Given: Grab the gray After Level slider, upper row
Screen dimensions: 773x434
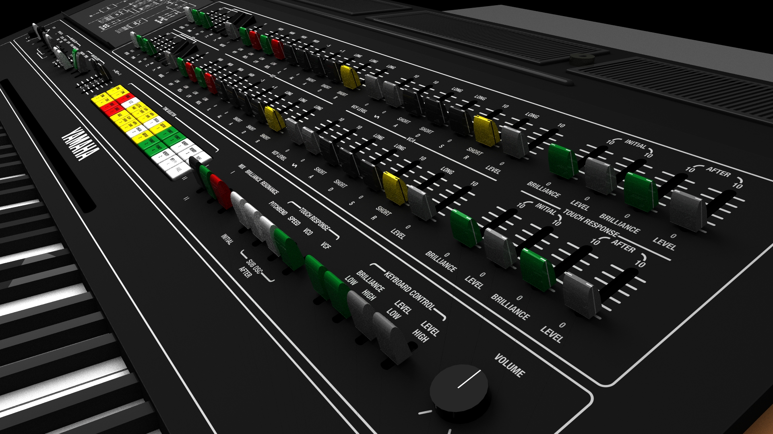Looking at the screenshot, I should [x=688, y=211].
